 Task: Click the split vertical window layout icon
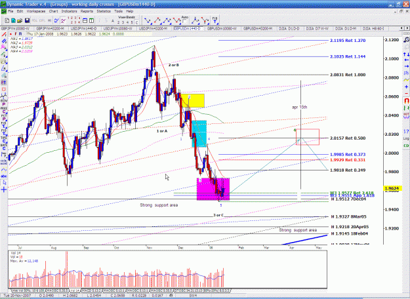91,20
